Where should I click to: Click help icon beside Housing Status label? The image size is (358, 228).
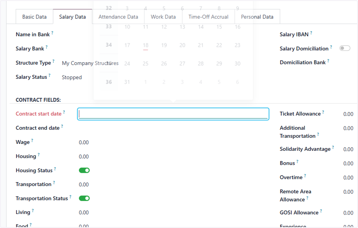pyautogui.click(x=55, y=169)
